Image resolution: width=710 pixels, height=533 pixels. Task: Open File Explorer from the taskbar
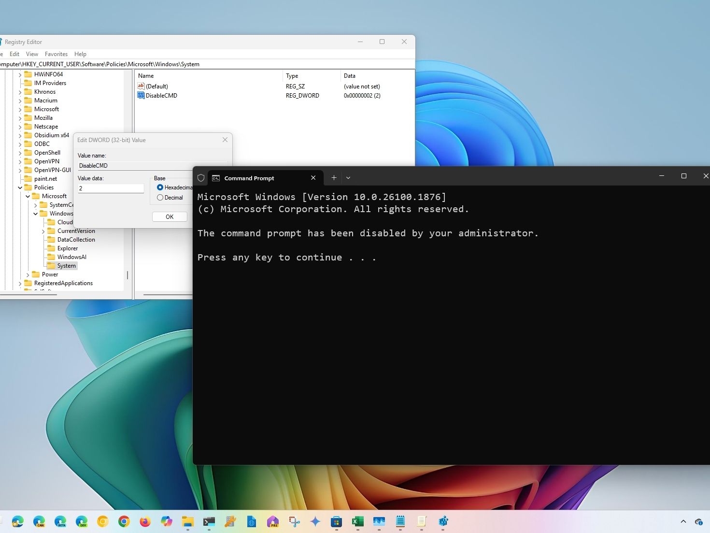(187, 521)
